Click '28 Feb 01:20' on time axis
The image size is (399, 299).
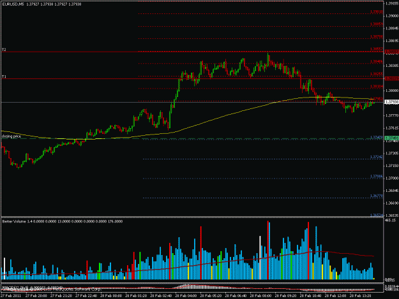[136, 296]
